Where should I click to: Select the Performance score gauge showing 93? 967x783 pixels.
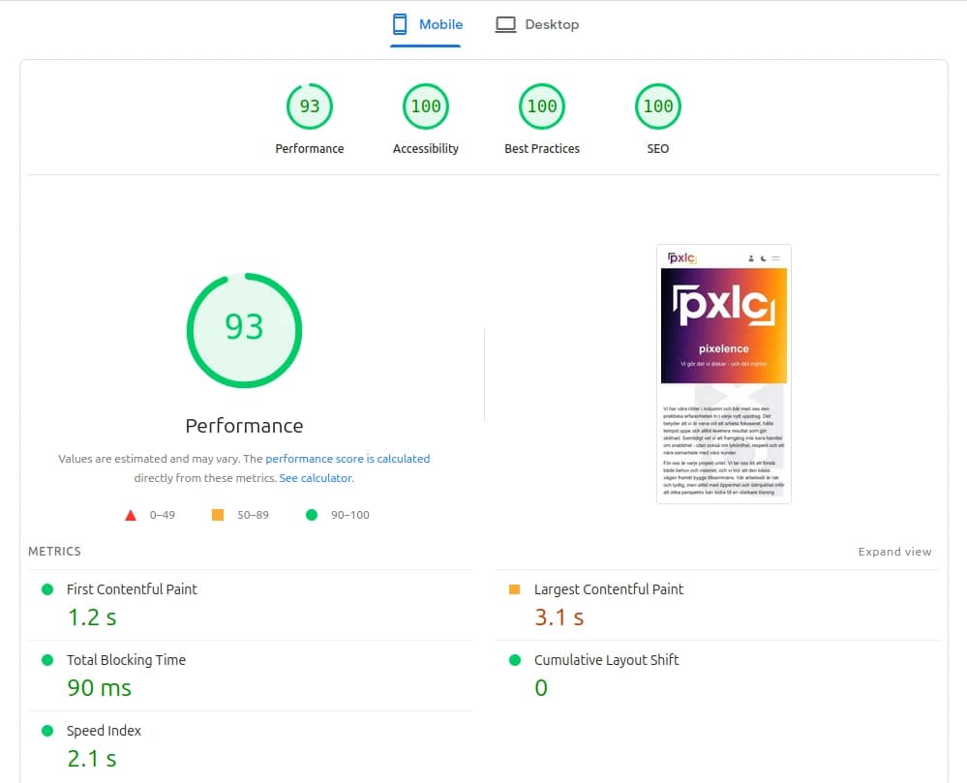tap(310, 106)
